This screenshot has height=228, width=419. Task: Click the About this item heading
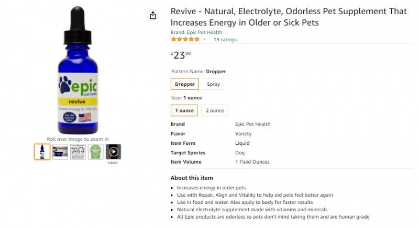[192, 178]
